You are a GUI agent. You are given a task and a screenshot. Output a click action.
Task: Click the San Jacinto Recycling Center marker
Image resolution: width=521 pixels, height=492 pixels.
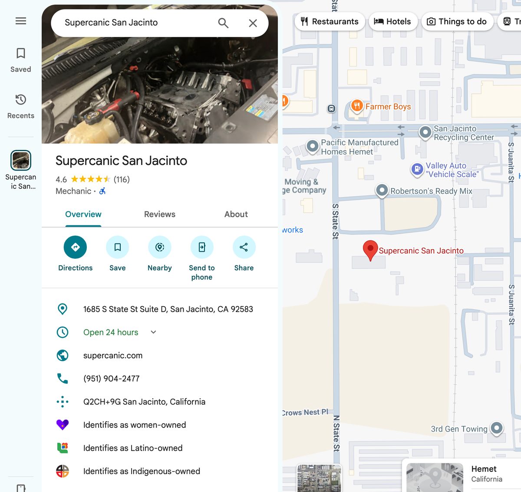(x=425, y=132)
